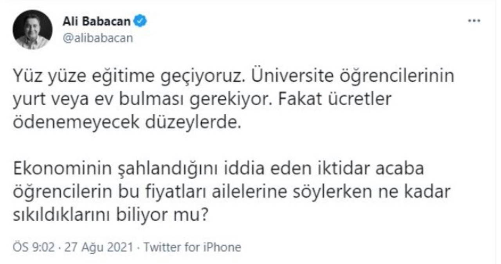Open the Twitter for iPhone source link

tap(193, 247)
